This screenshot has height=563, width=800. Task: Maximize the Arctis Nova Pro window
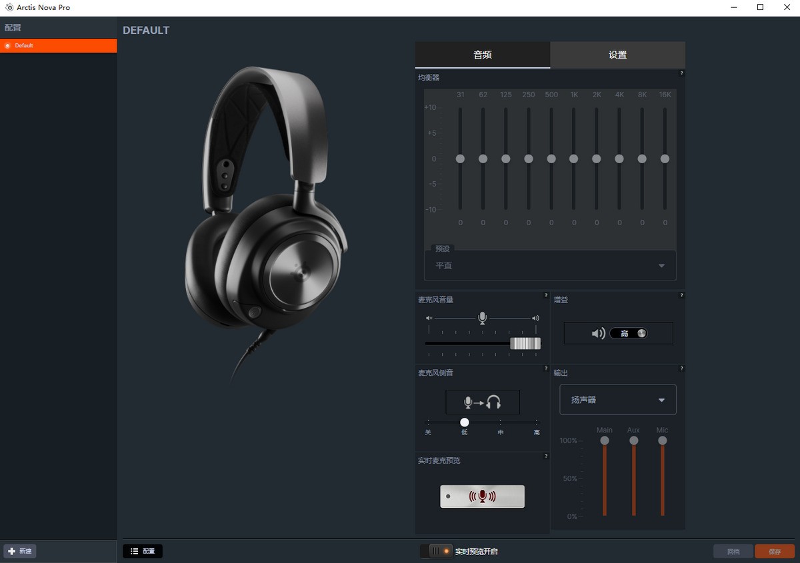[760, 7]
